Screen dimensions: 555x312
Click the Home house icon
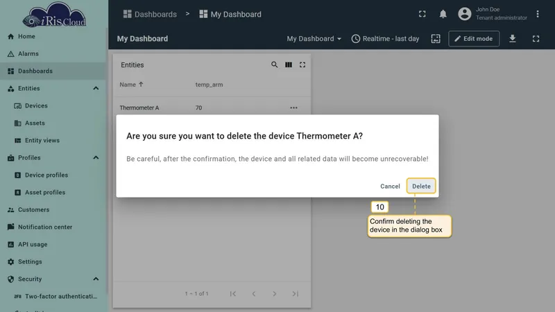coord(10,37)
